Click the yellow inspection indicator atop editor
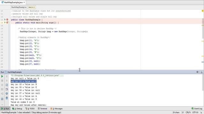 203,11
